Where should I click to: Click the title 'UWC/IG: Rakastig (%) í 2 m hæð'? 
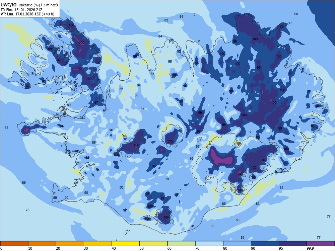coord(29,5)
